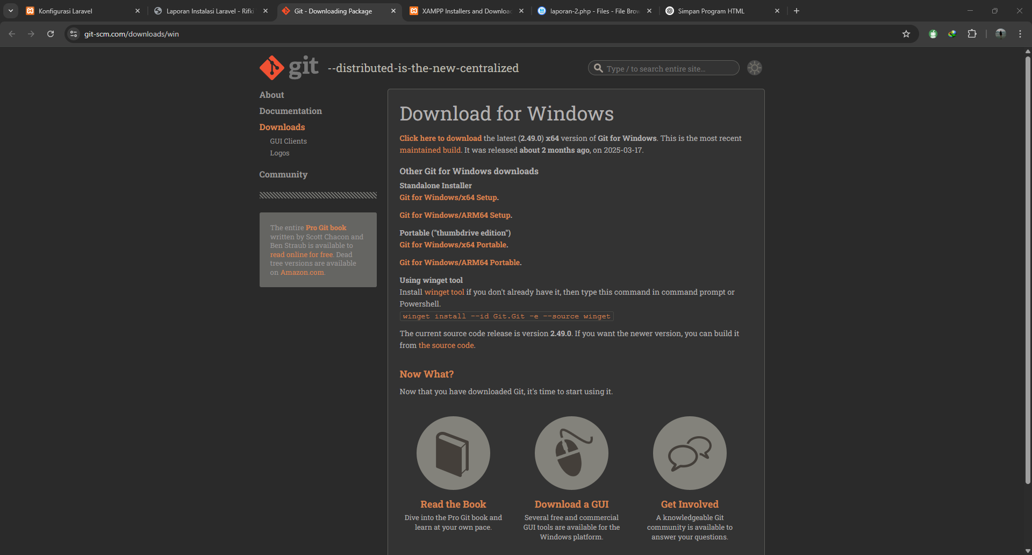Open the browser Extensions puzzle icon

click(972, 34)
